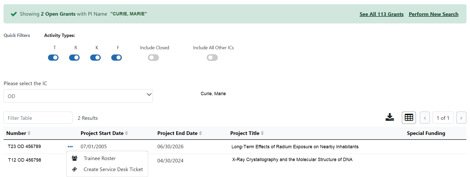Click into the Filter Table field
The width and height of the screenshot is (470, 177).
[38, 118]
